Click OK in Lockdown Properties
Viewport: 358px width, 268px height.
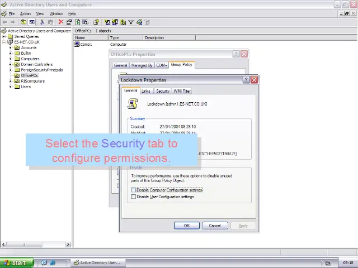[187, 226]
